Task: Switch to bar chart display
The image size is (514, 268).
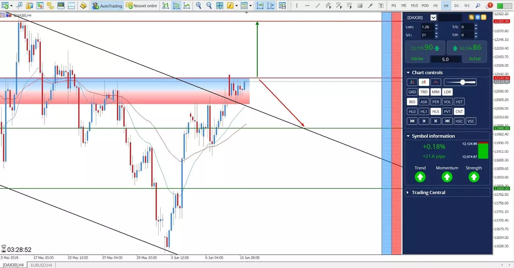Action: click(x=166, y=6)
